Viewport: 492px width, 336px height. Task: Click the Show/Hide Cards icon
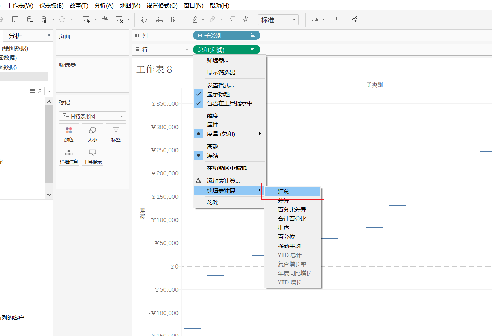click(315, 19)
